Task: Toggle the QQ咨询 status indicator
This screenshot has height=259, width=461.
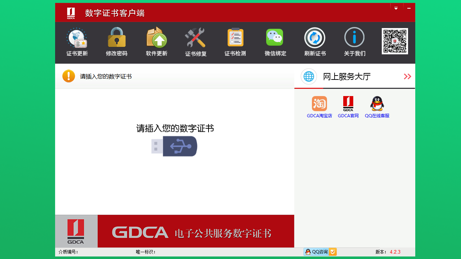Action: click(x=332, y=252)
